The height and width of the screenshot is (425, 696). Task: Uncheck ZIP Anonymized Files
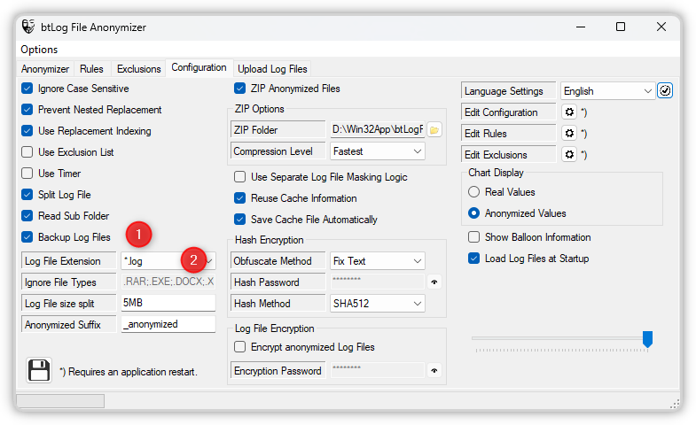pyautogui.click(x=240, y=89)
